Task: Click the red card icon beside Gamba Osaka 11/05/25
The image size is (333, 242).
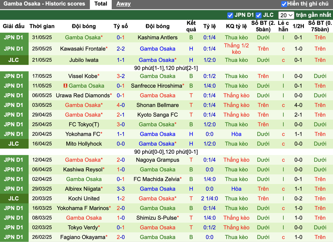Action: pos(65,86)
